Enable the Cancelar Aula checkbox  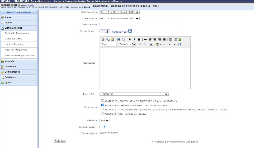(101, 127)
